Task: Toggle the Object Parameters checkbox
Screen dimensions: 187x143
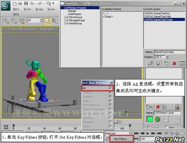Action: [x=110, y=109]
